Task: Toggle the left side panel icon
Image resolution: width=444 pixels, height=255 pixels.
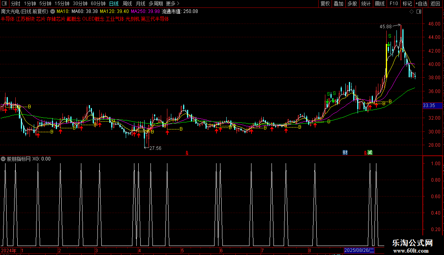Action: [5, 4]
